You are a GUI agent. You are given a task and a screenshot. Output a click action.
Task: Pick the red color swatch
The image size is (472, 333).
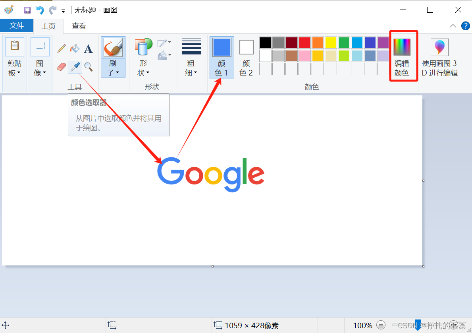304,43
